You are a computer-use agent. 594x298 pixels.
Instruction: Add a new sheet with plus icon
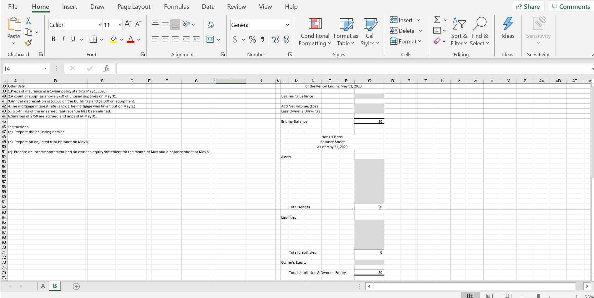coord(76,286)
